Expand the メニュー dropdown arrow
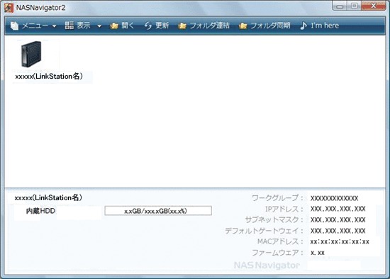Screen dimensions: 390x279 point(54,26)
